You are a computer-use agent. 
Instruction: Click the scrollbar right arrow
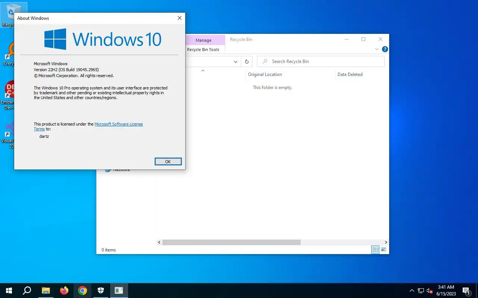[x=386, y=242]
